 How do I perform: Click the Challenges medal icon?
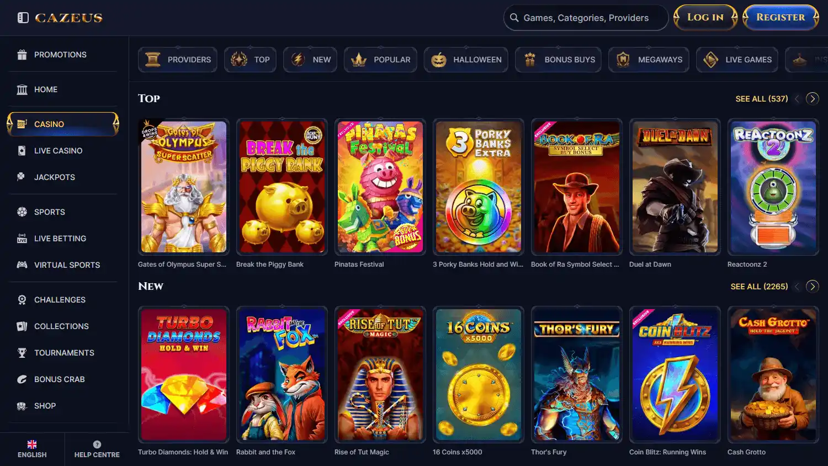tap(22, 300)
